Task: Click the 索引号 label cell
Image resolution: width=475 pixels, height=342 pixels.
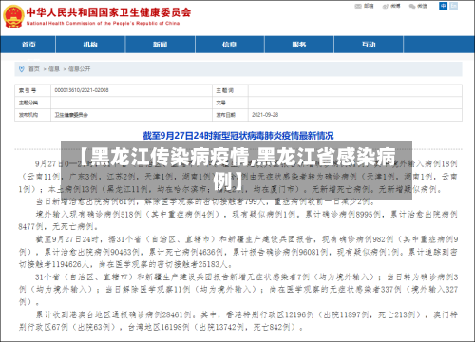Action: [x=32, y=90]
